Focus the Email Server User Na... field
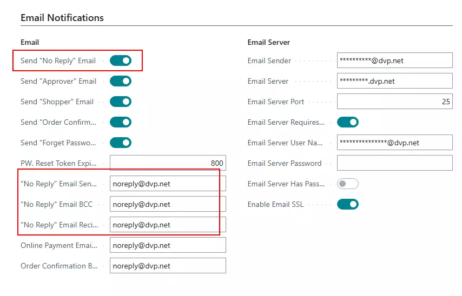This screenshot has height=296, width=462. point(394,143)
